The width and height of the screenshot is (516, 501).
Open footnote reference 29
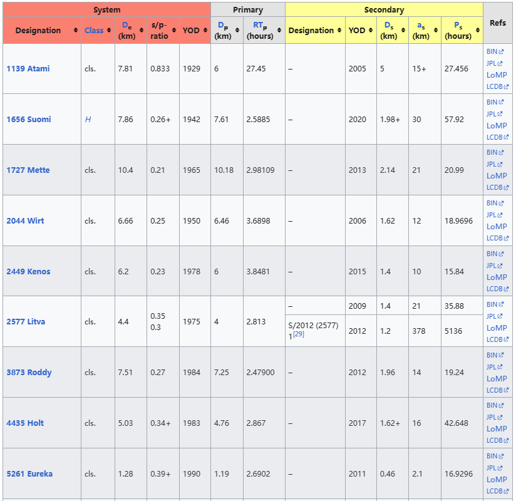(299, 334)
